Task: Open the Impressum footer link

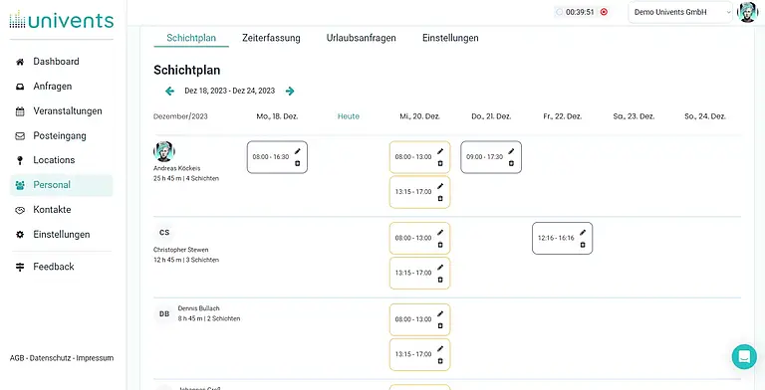Action: point(95,358)
